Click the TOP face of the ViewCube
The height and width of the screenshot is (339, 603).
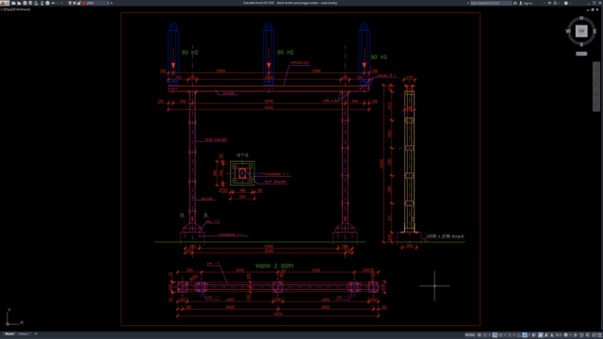[581, 31]
